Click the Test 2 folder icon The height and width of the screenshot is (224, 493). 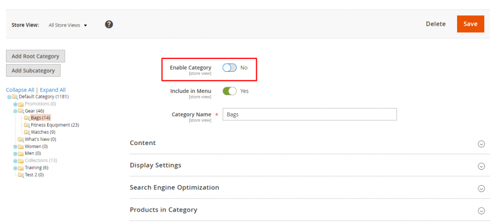point(21,175)
